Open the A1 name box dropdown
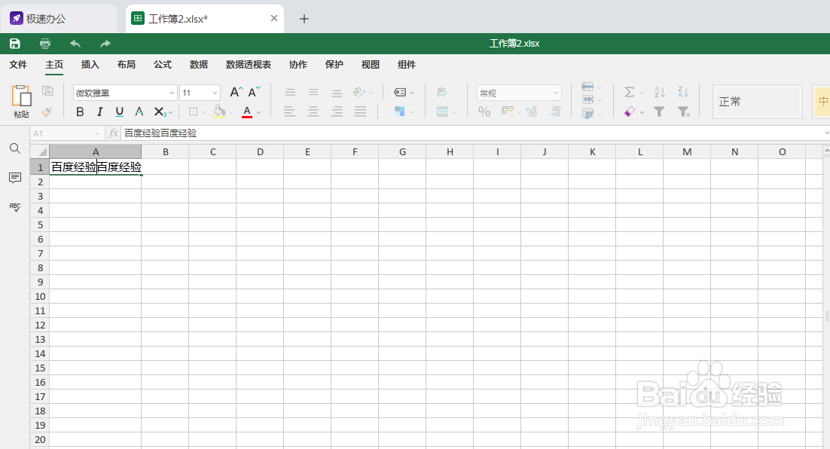 click(x=97, y=133)
